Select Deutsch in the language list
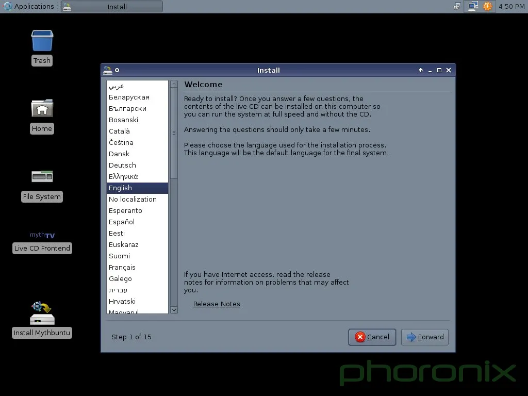This screenshot has width=528, height=396. [x=137, y=166]
